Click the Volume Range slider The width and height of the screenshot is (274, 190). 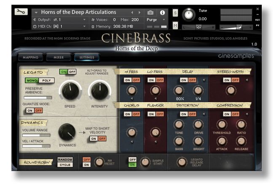click(x=36, y=136)
